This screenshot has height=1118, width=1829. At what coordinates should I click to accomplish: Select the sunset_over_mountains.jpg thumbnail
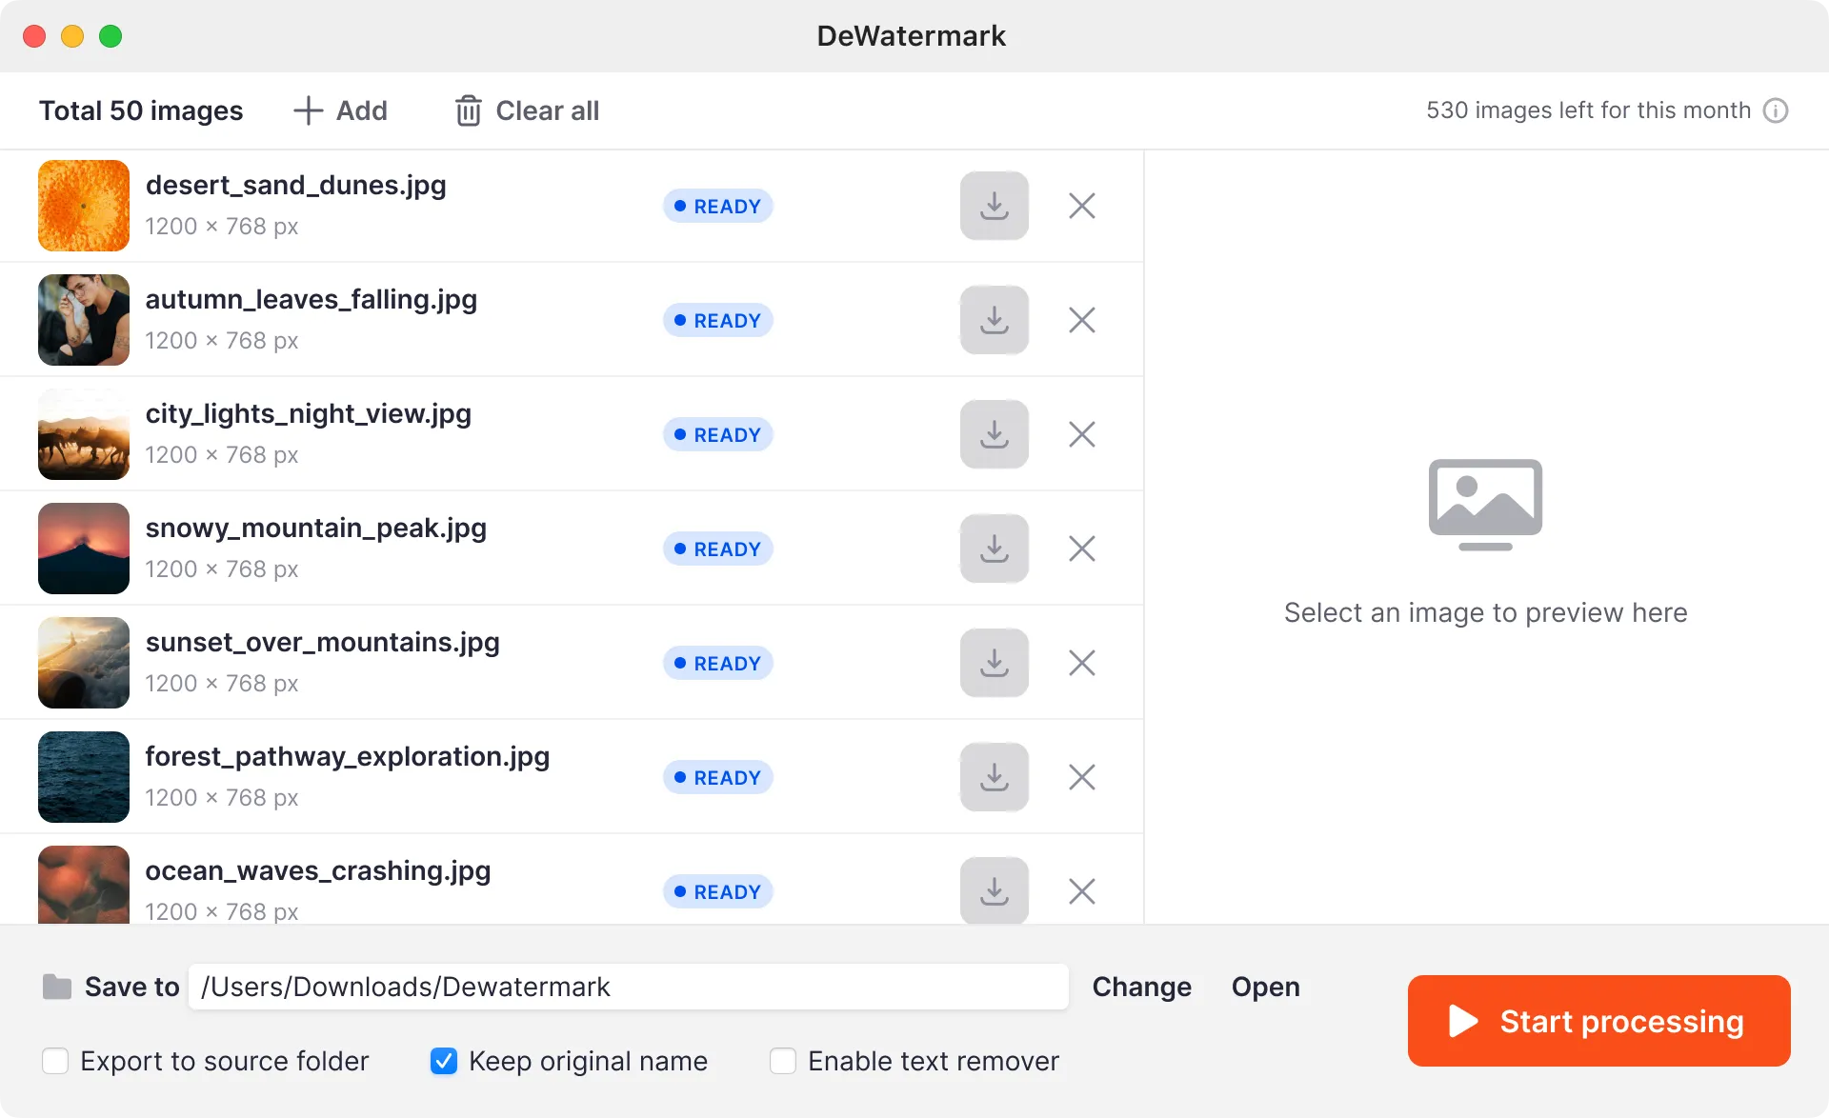(x=84, y=663)
